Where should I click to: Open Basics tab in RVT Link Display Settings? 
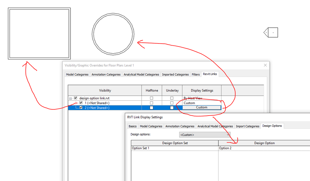132,126
